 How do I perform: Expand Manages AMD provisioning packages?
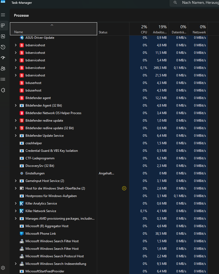tap(16, 219)
